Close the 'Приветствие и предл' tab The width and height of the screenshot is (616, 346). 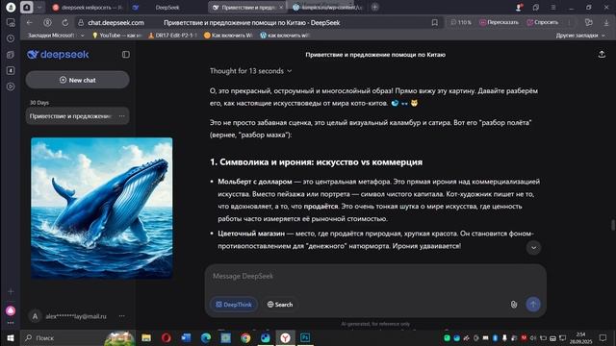(x=281, y=8)
